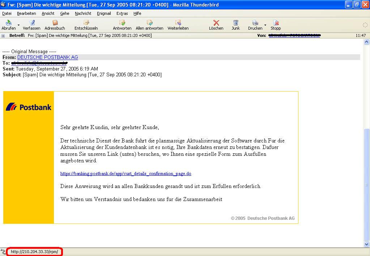
Task: Click the Postbank logo image
Action: (29, 107)
